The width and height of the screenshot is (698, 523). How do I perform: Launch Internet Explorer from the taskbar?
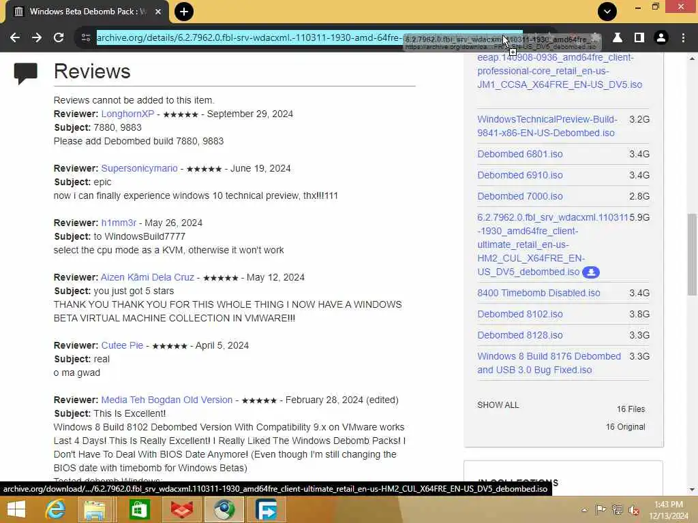tap(55, 509)
